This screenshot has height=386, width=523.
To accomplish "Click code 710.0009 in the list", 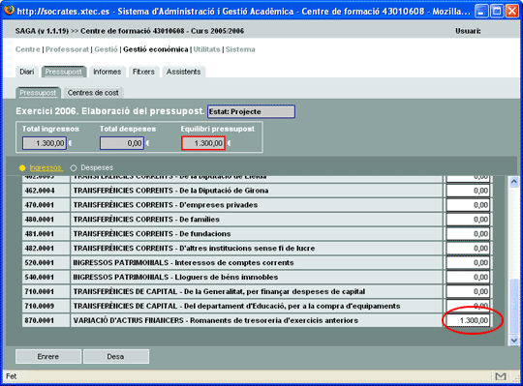I will 40,306.
